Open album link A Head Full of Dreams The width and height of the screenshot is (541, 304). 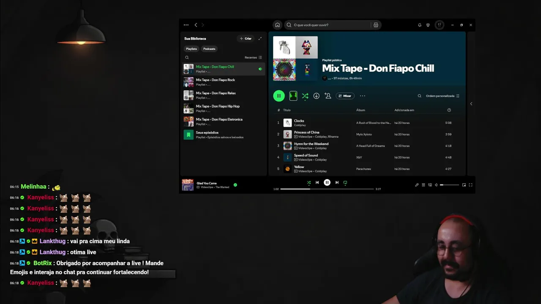point(371,146)
